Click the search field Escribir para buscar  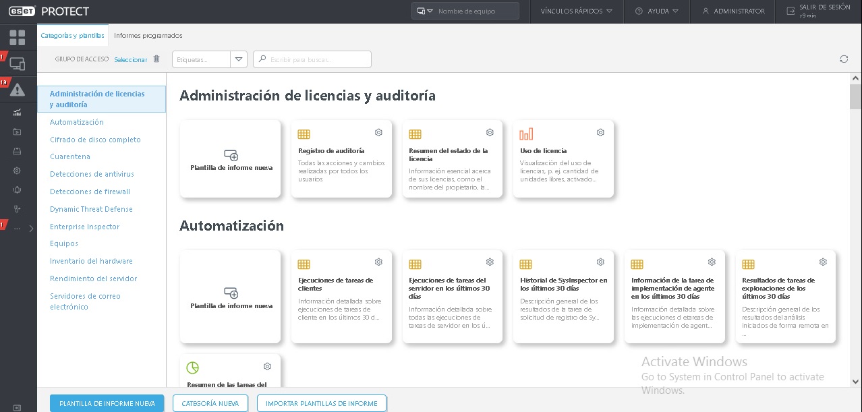(x=312, y=59)
